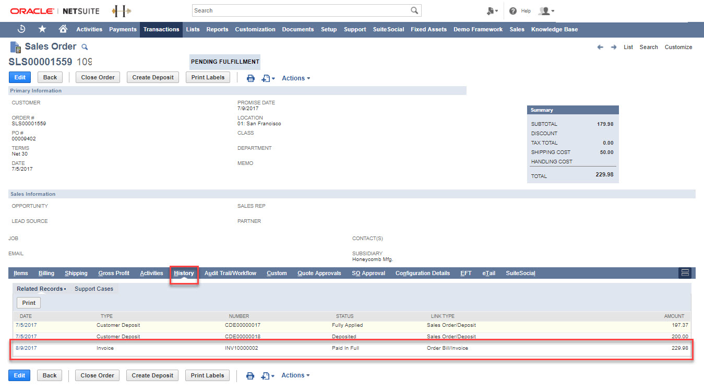
Task: Click the top Create Deposit button
Action: click(x=153, y=77)
